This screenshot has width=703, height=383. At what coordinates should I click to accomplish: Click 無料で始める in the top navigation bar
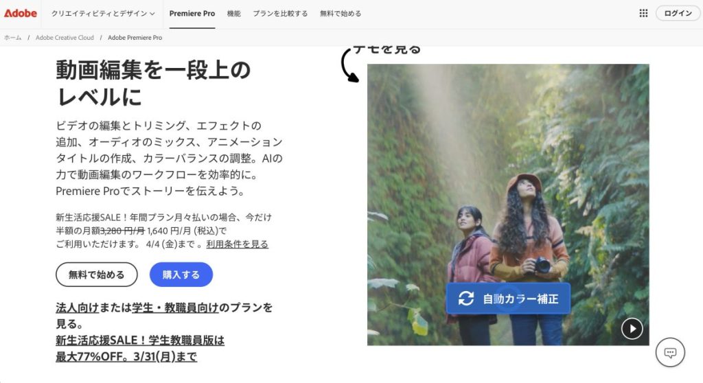tap(341, 14)
